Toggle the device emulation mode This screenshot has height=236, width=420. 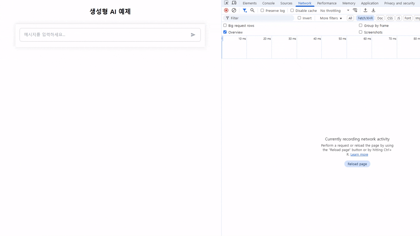point(234,3)
